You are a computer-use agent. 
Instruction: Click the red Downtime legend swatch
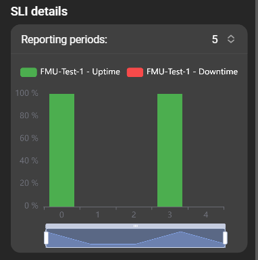[x=135, y=72]
